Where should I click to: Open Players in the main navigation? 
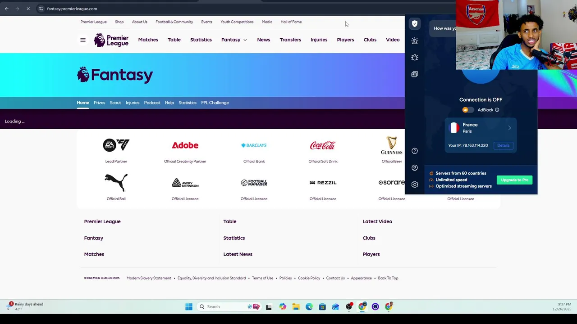pyautogui.click(x=345, y=40)
